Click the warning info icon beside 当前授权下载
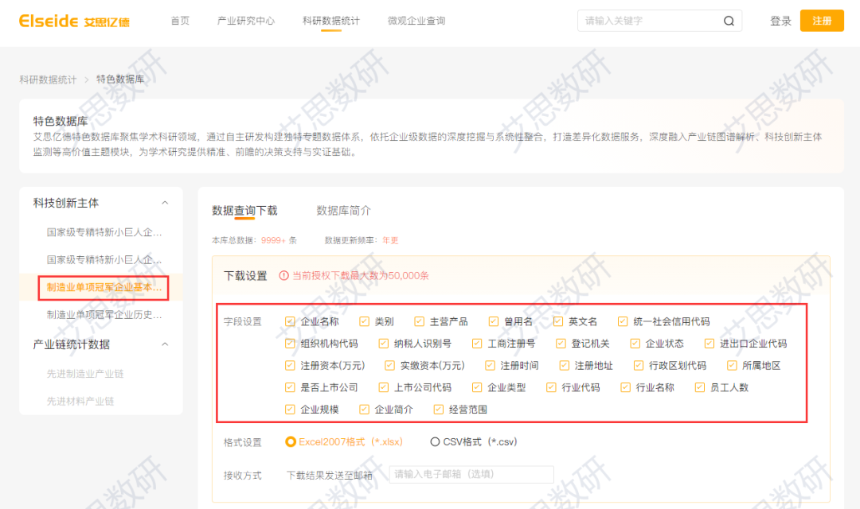This screenshot has height=509, width=860. [283, 276]
